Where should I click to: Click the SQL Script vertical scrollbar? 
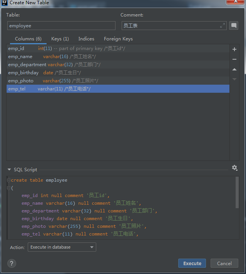click(237, 192)
